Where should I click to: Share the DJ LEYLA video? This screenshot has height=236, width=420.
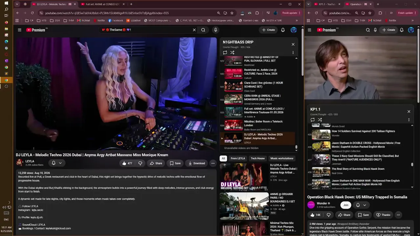click(156, 163)
